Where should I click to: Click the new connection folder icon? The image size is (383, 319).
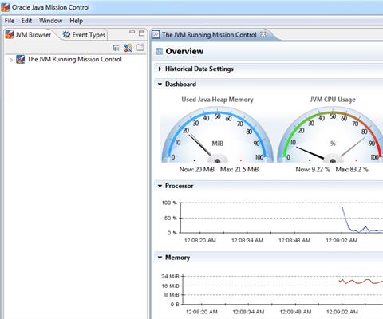[140, 47]
